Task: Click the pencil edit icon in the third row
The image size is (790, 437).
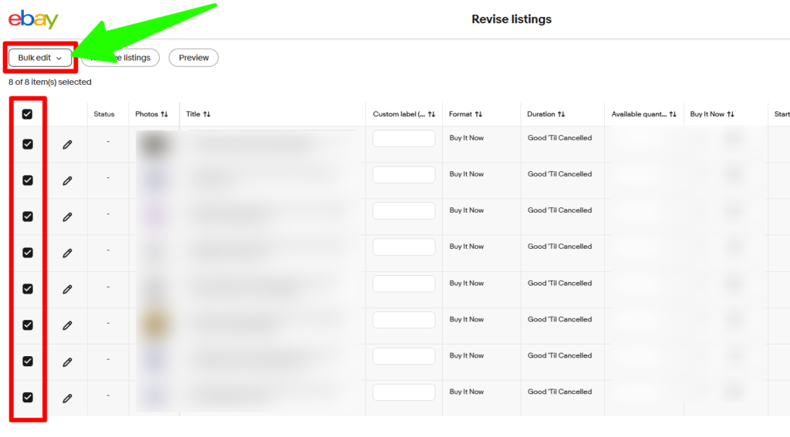Action: (x=67, y=217)
